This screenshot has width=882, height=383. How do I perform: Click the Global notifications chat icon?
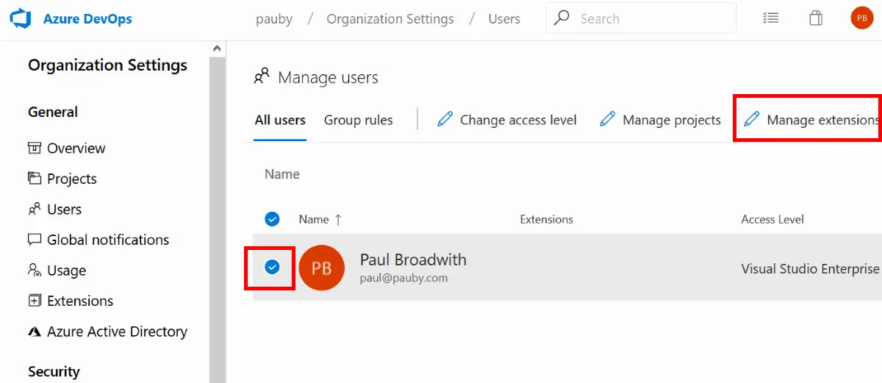click(x=35, y=240)
